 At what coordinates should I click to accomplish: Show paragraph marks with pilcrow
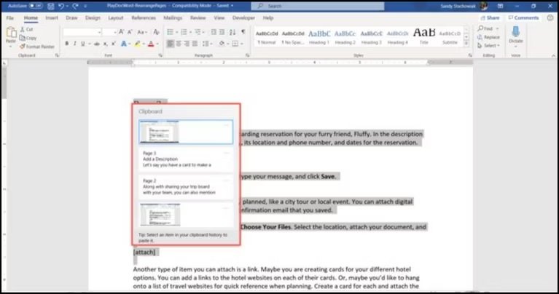click(x=243, y=32)
